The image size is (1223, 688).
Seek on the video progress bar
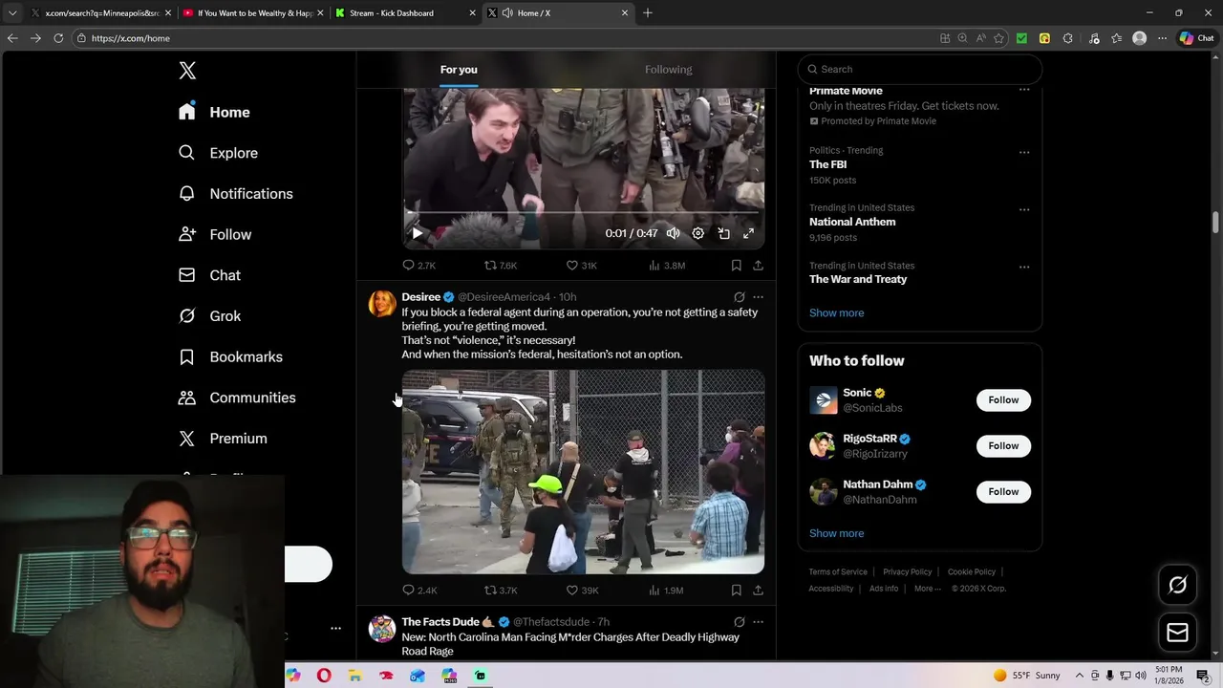pyautogui.click(x=583, y=213)
